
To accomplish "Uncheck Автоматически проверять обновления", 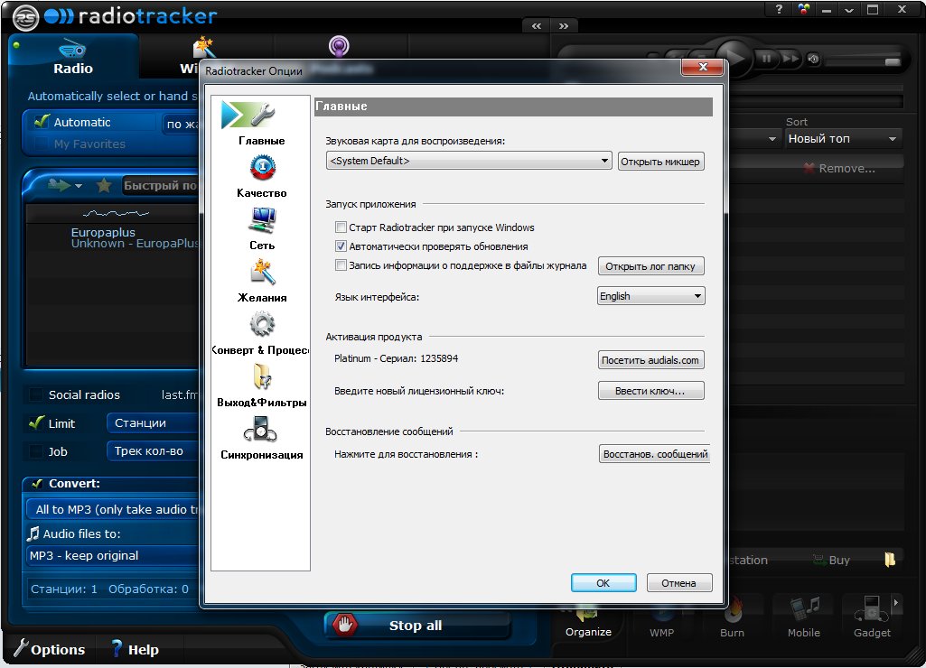I will 341,246.
